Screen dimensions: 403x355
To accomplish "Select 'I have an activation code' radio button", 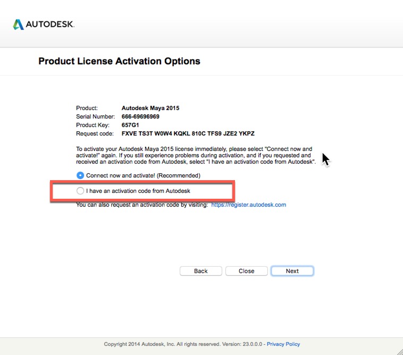I will [80, 191].
